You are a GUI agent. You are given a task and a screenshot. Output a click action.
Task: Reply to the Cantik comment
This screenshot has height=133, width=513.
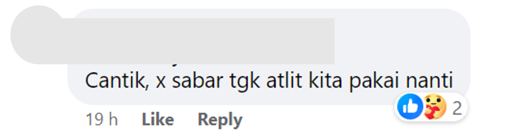(220, 120)
